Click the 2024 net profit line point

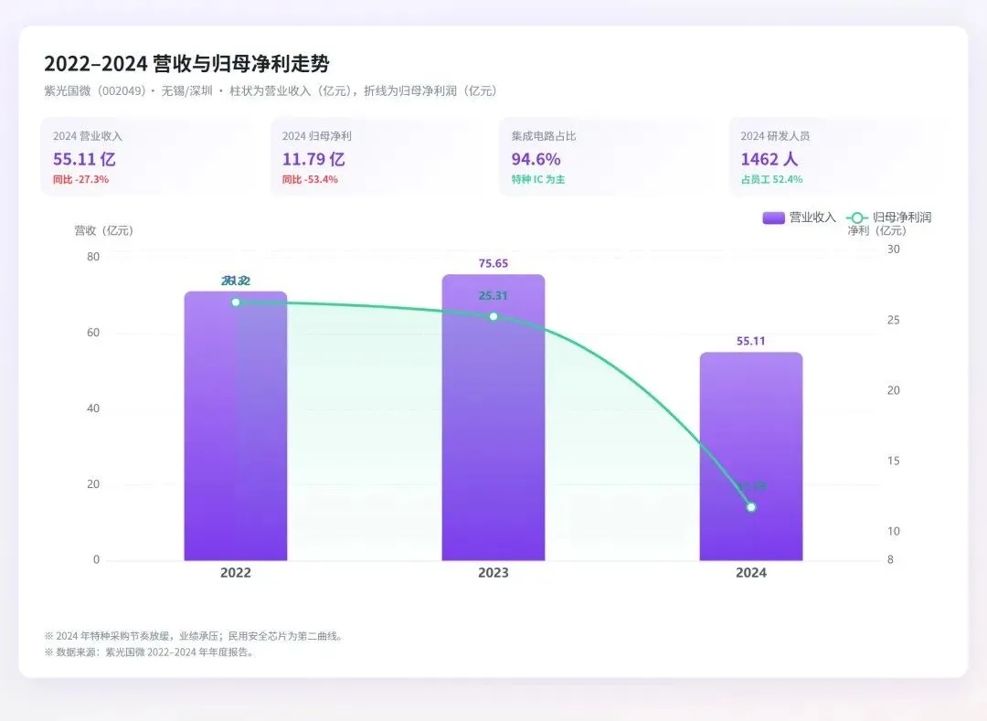tap(751, 507)
